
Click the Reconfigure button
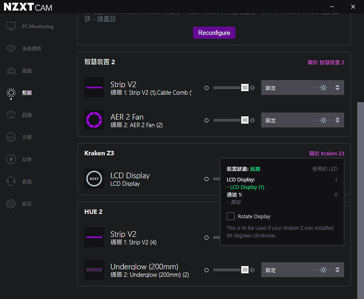coord(214,32)
